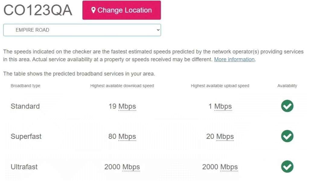Viewport: 309px width, 183px height.
Task: Click the green availability checkmark for Ultrafast
Action: coord(287,167)
